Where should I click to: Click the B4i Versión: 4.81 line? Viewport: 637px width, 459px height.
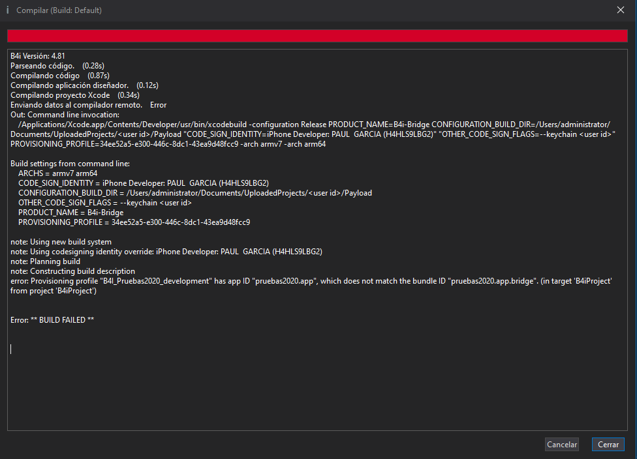(x=37, y=56)
